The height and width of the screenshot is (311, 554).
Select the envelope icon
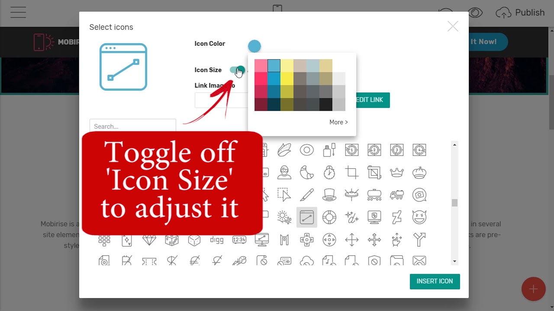click(419, 260)
